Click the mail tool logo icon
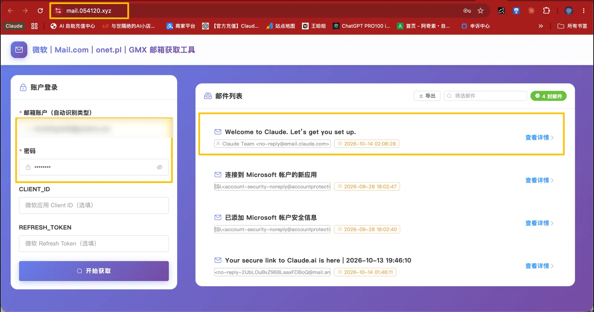The width and height of the screenshot is (594, 312). [19, 50]
